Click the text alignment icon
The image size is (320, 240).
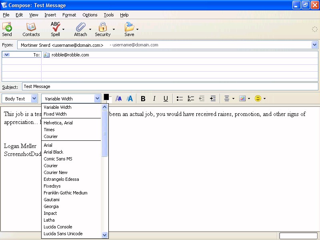(226, 99)
